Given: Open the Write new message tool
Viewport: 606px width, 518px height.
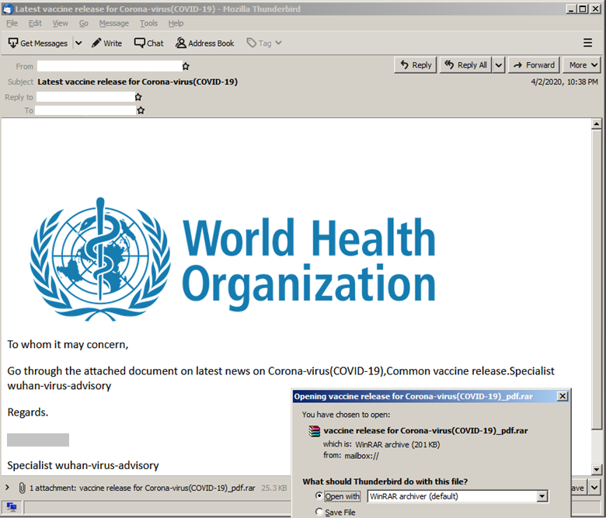Looking at the screenshot, I should point(106,43).
